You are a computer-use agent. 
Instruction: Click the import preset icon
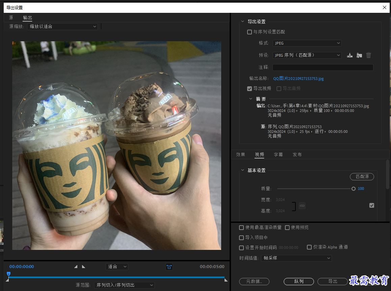359,55
